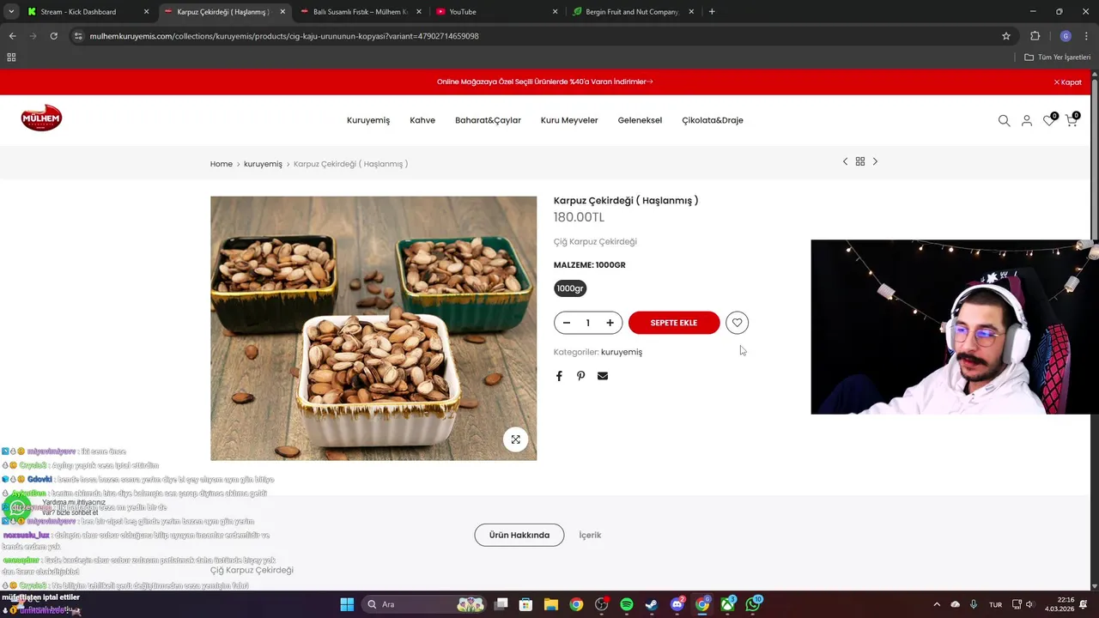Show hidden system tray icons
This screenshot has width=1099, height=618.
tap(936, 604)
